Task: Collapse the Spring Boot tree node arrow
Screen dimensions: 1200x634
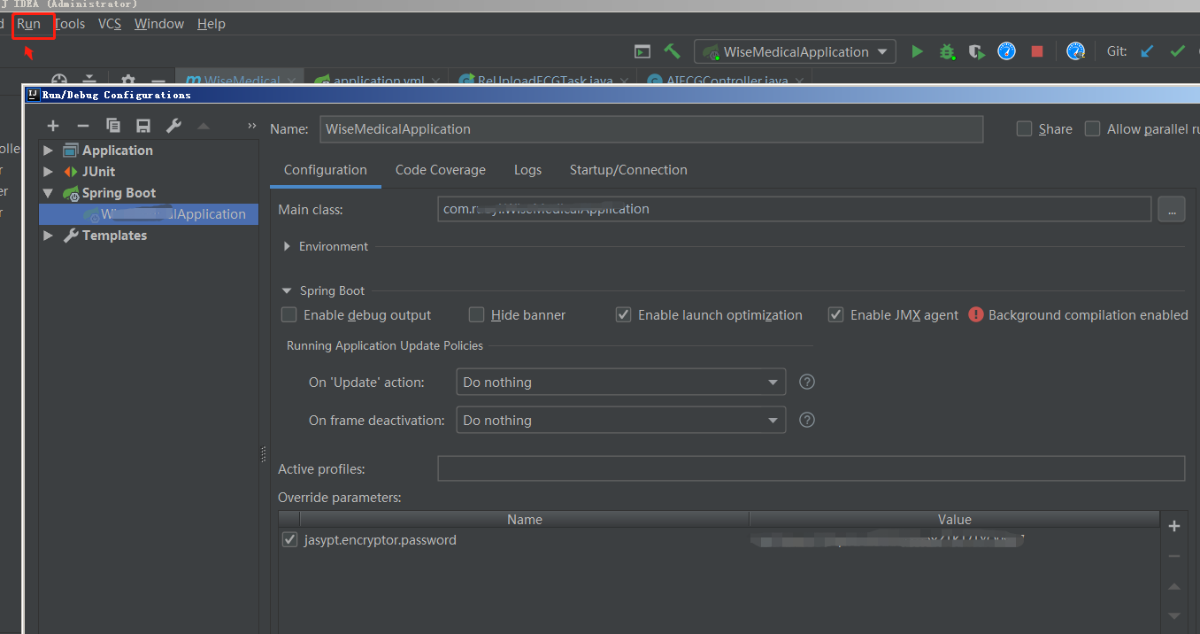Action: pos(49,193)
